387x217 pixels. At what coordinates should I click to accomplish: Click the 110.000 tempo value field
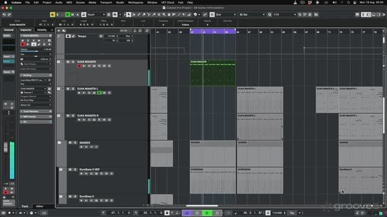pos(278,213)
